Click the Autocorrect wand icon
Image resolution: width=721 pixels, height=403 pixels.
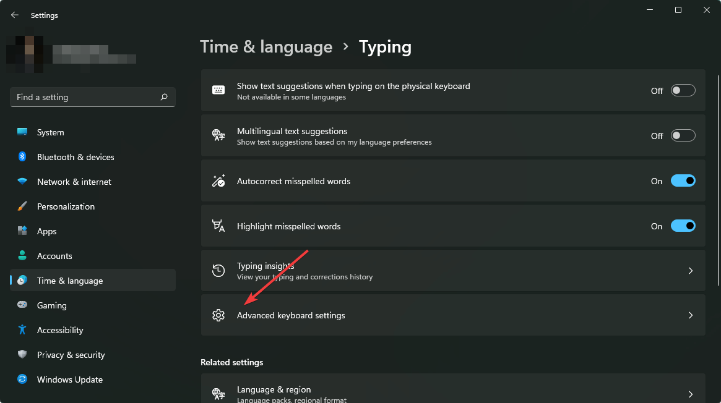click(218, 180)
